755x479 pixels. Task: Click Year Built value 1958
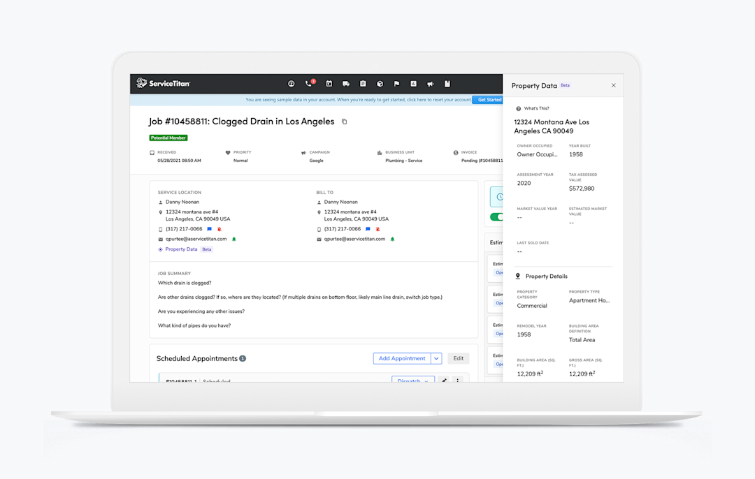click(576, 154)
